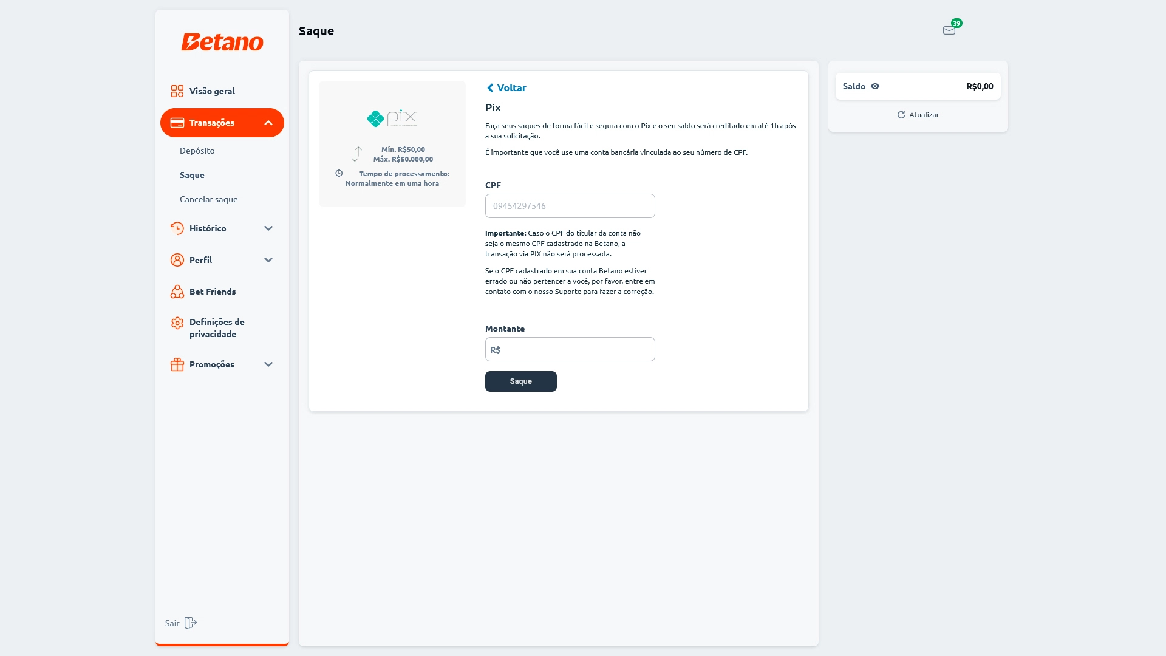Open Bet Friends menu item
This screenshot has width=1166, height=656.
pos(222,292)
